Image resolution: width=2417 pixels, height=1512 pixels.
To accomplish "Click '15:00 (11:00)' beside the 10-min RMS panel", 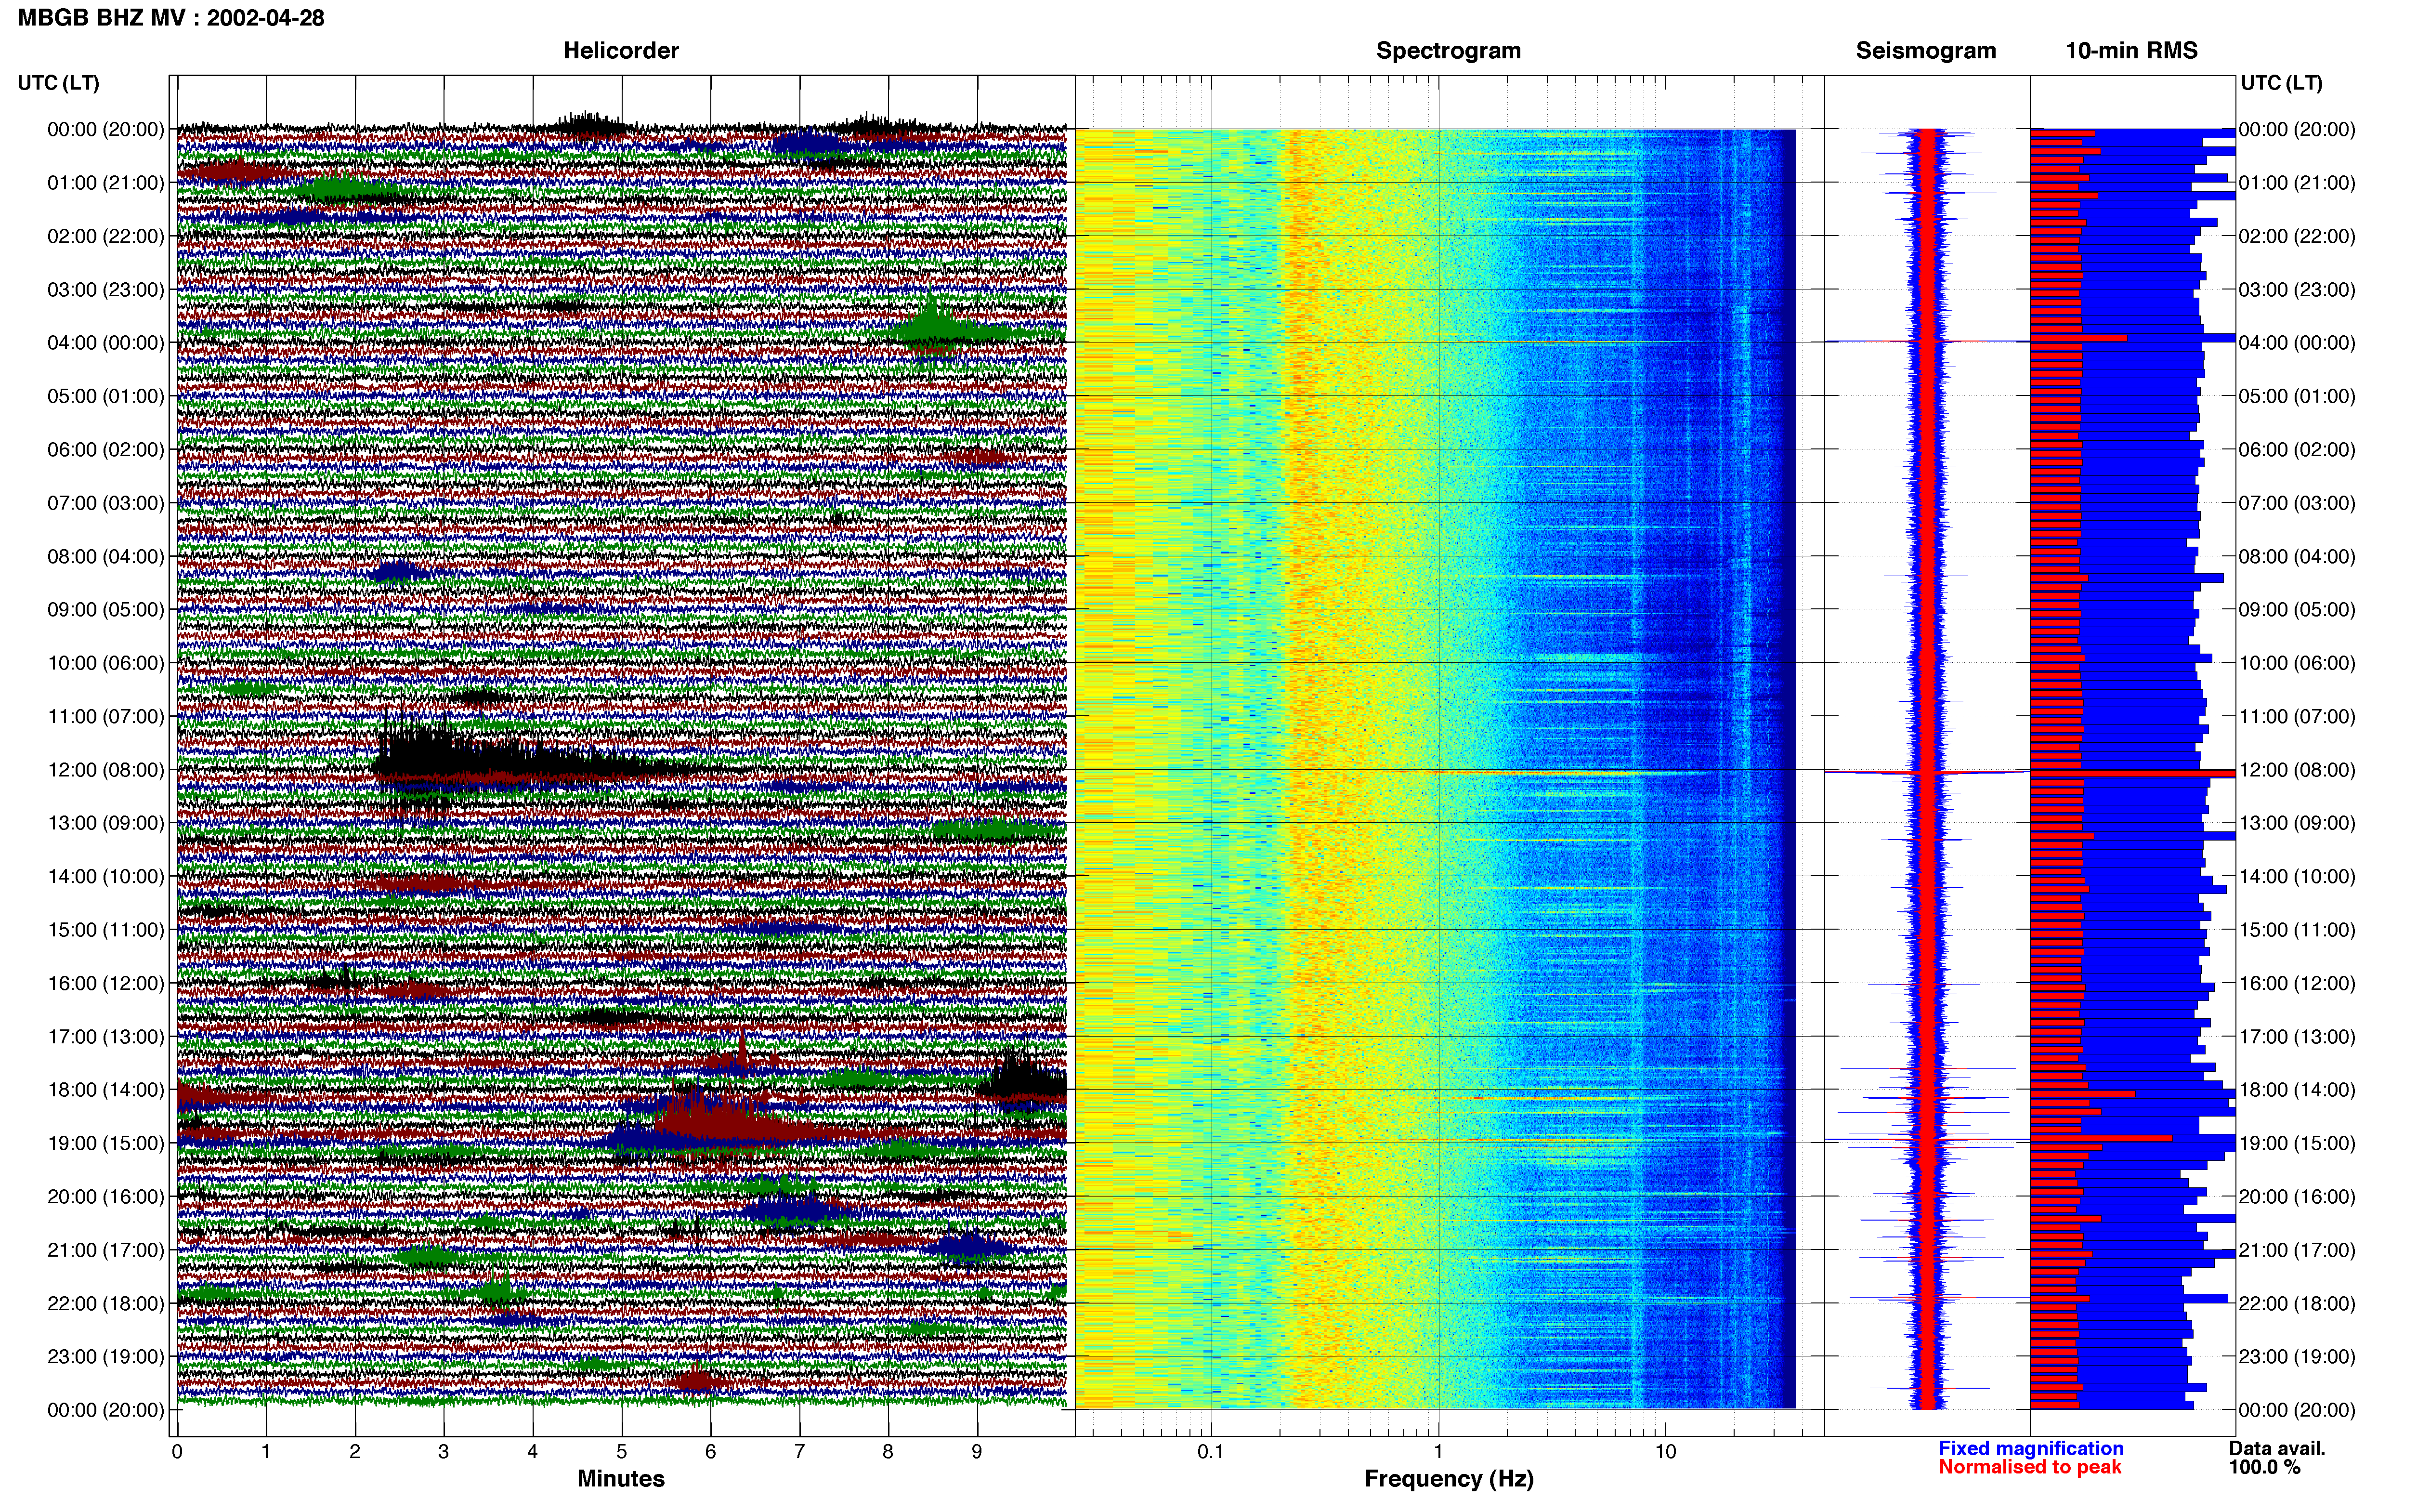I will (2297, 930).
